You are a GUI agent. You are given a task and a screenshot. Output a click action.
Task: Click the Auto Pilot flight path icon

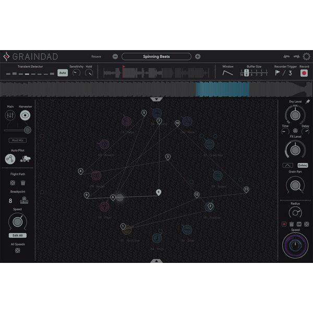coord(10,159)
